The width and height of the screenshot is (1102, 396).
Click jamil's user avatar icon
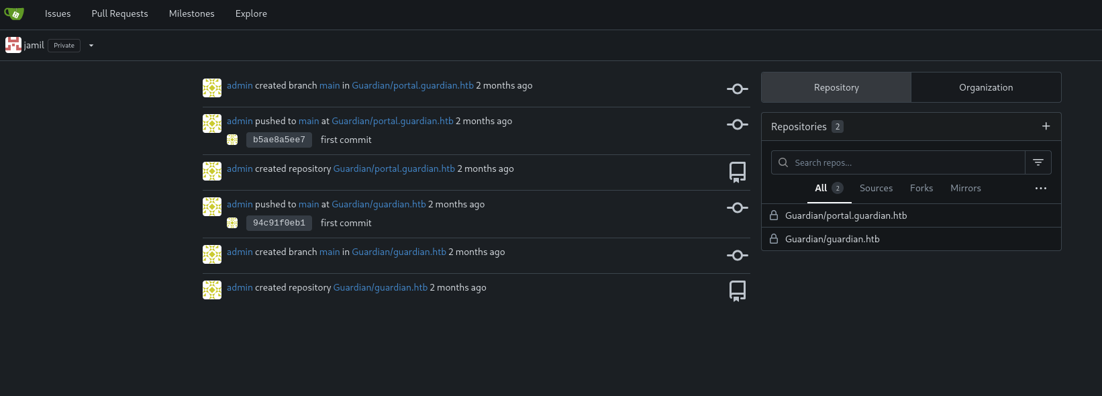[13, 45]
